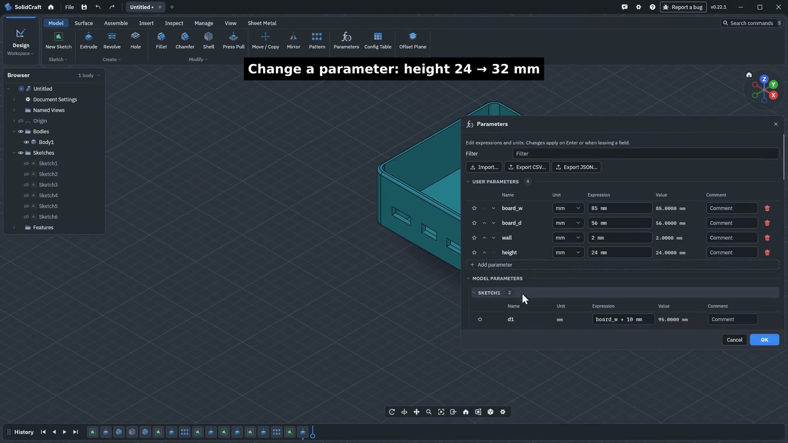Move the board_d parameter up

tap(485, 223)
